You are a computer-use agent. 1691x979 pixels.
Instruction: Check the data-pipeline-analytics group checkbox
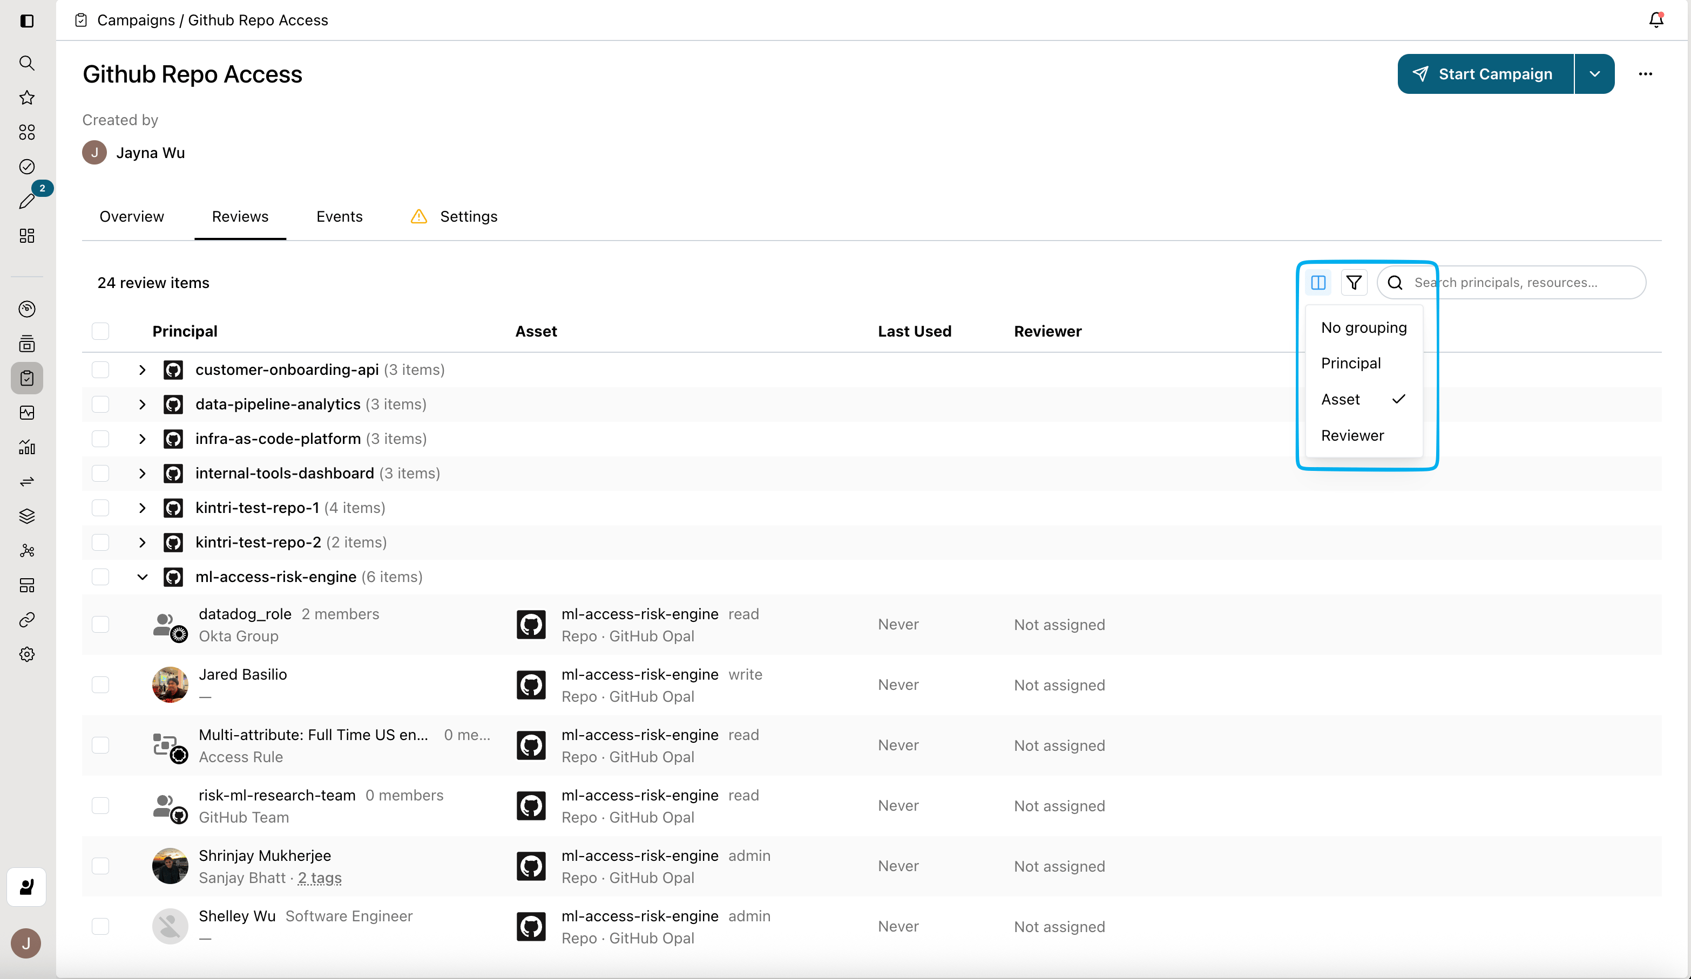click(x=100, y=403)
